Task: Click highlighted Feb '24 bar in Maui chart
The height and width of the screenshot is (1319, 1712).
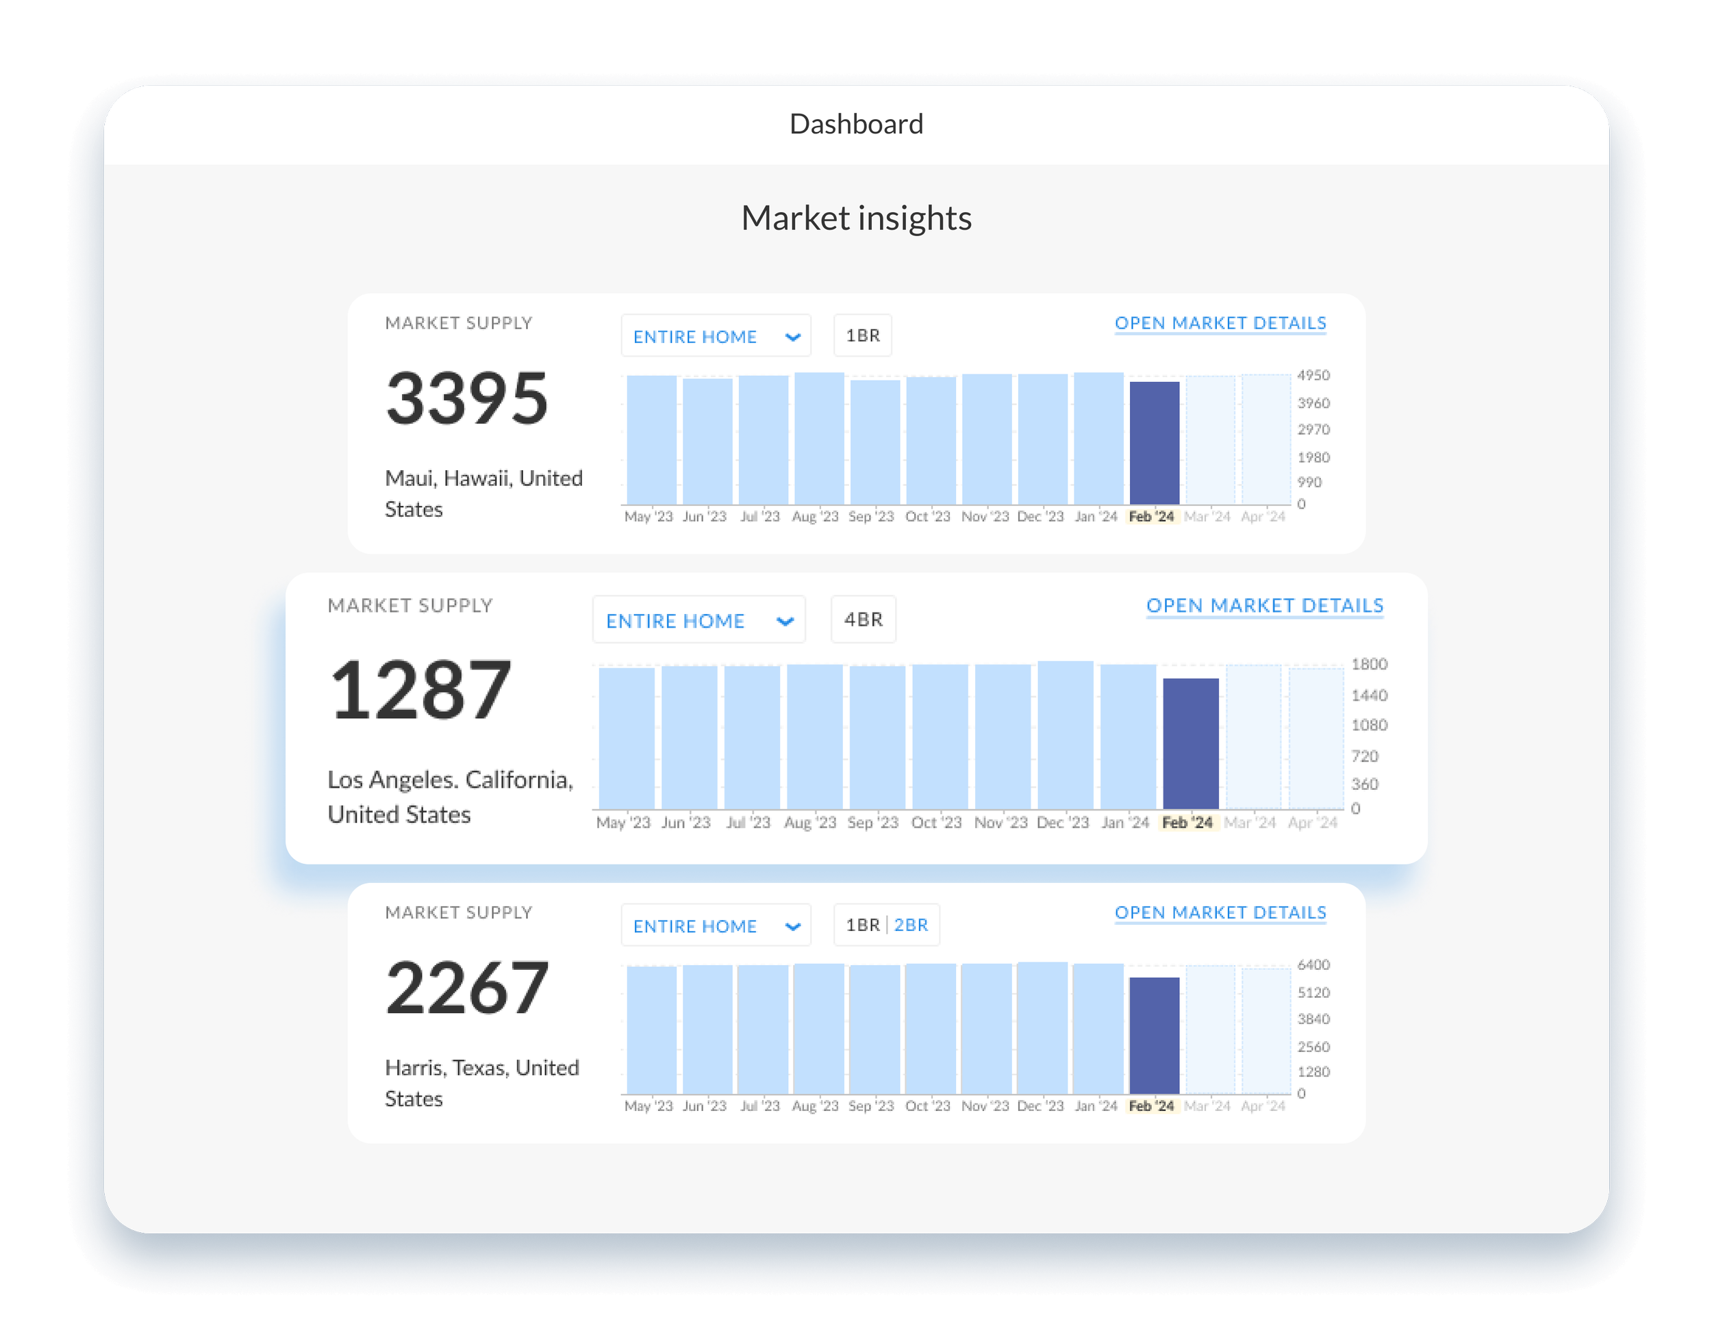Action: (1154, 443)
